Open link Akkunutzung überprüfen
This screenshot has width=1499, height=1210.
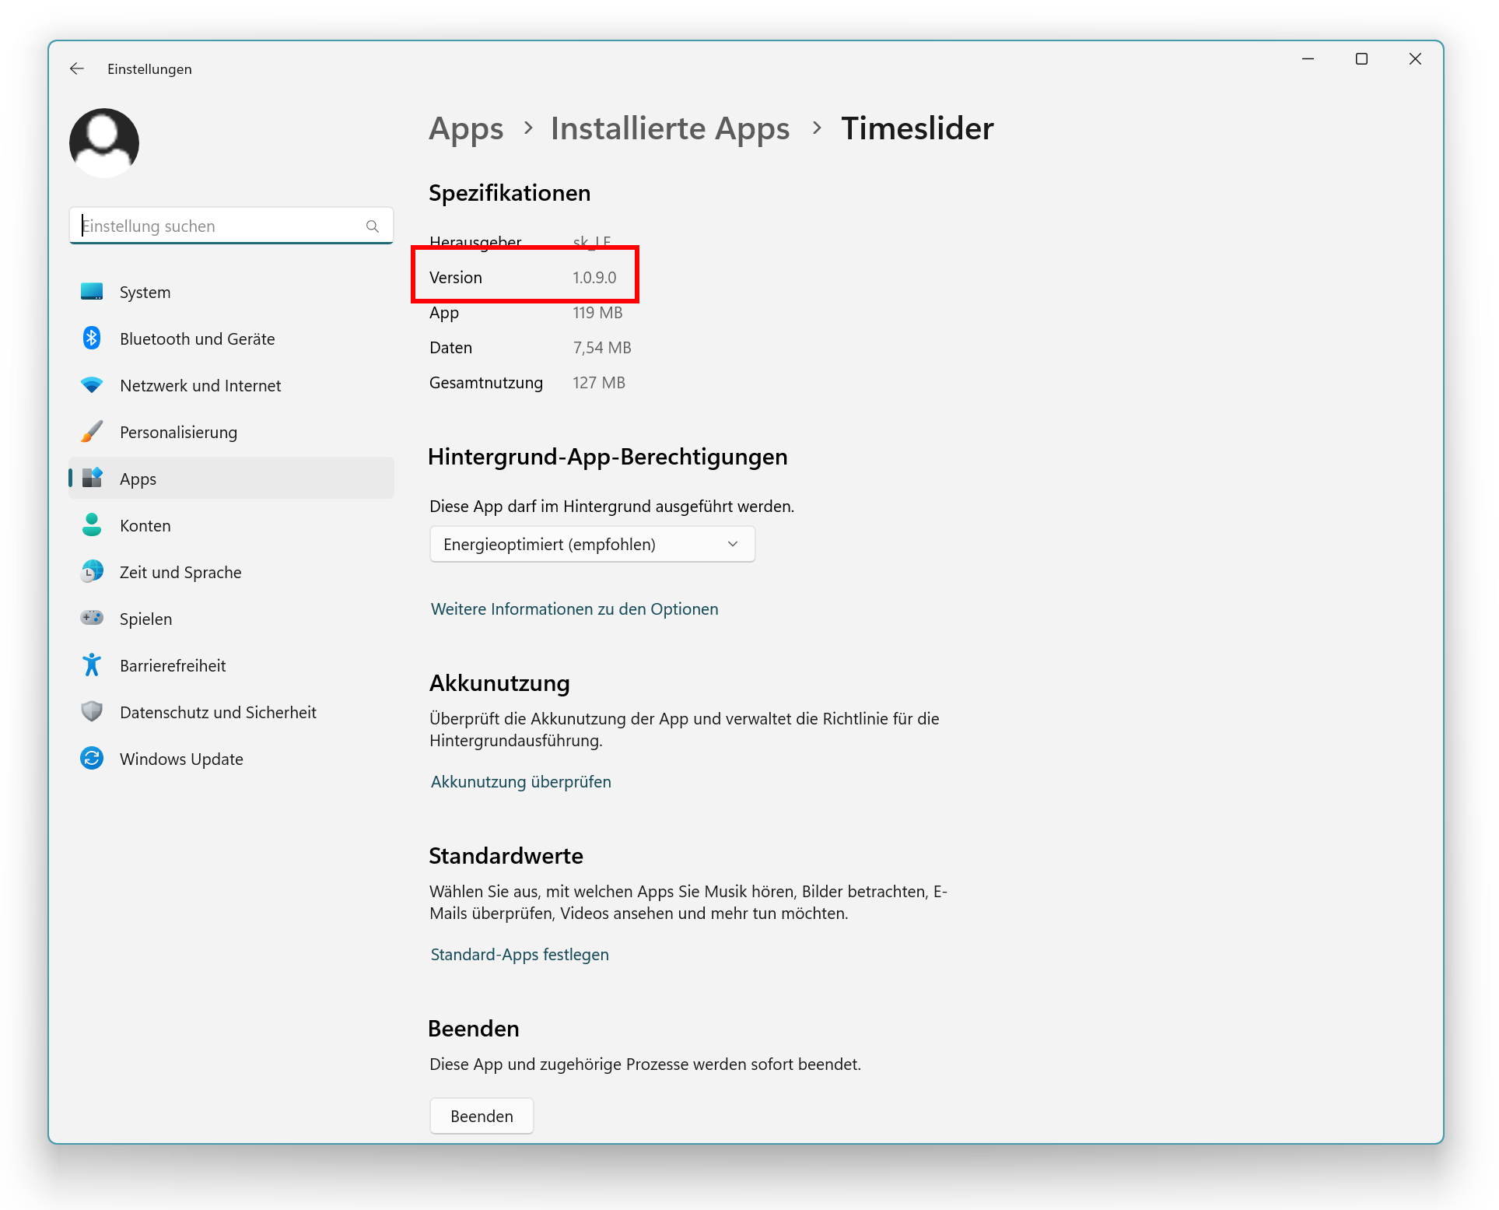coord(520,781)
